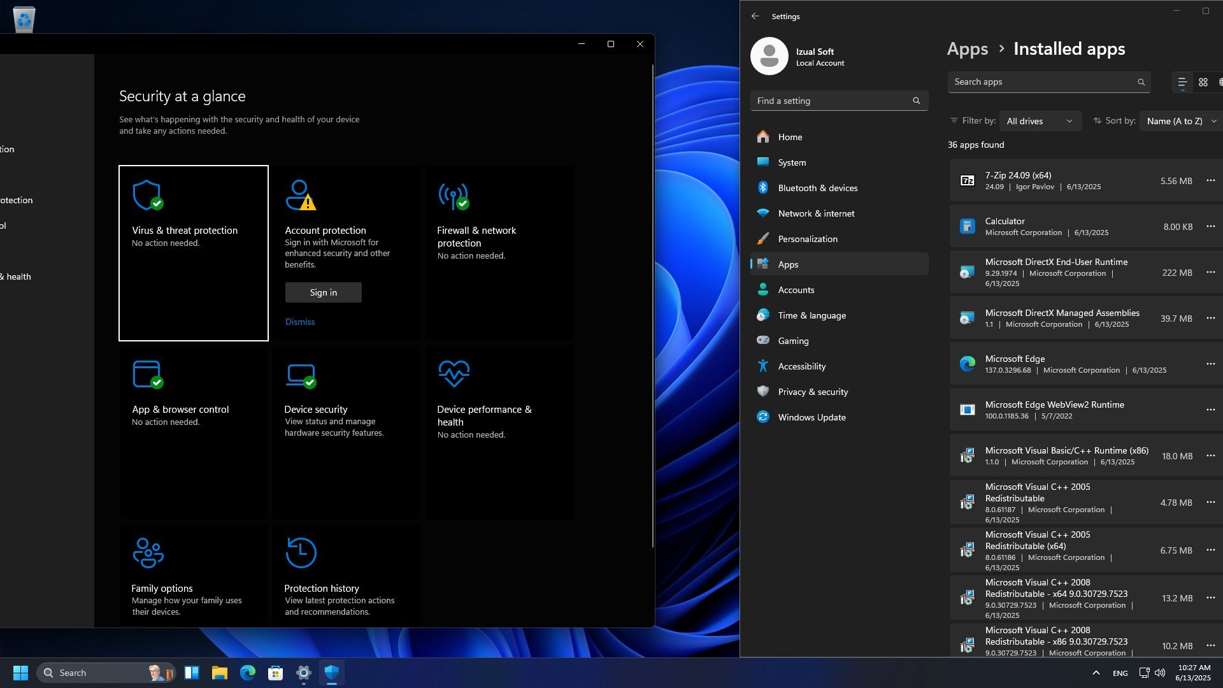
Task: Switch to grid view of installed apps
Action: click(x=1203, y=82)
